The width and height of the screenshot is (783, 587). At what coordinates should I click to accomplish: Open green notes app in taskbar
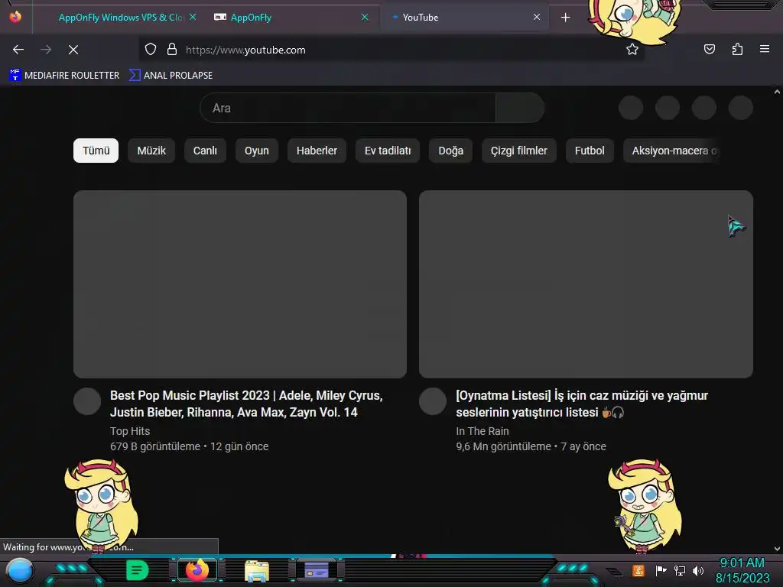click(138, 570)
